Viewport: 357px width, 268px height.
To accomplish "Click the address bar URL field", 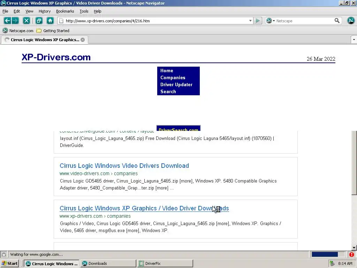I will [x=155, y=21].
